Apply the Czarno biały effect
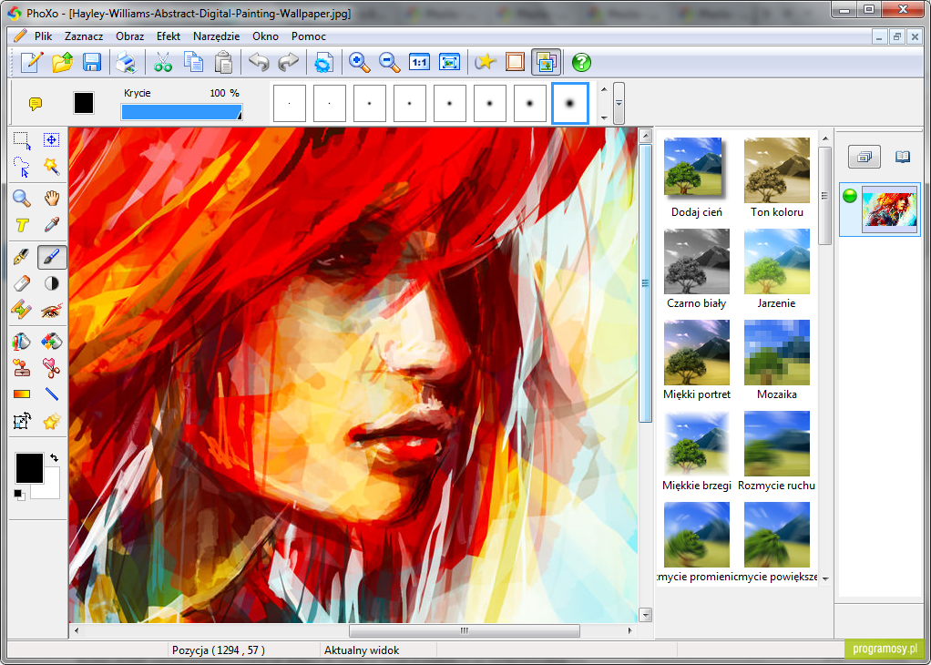Screen dimensions: 931x665 697,269
